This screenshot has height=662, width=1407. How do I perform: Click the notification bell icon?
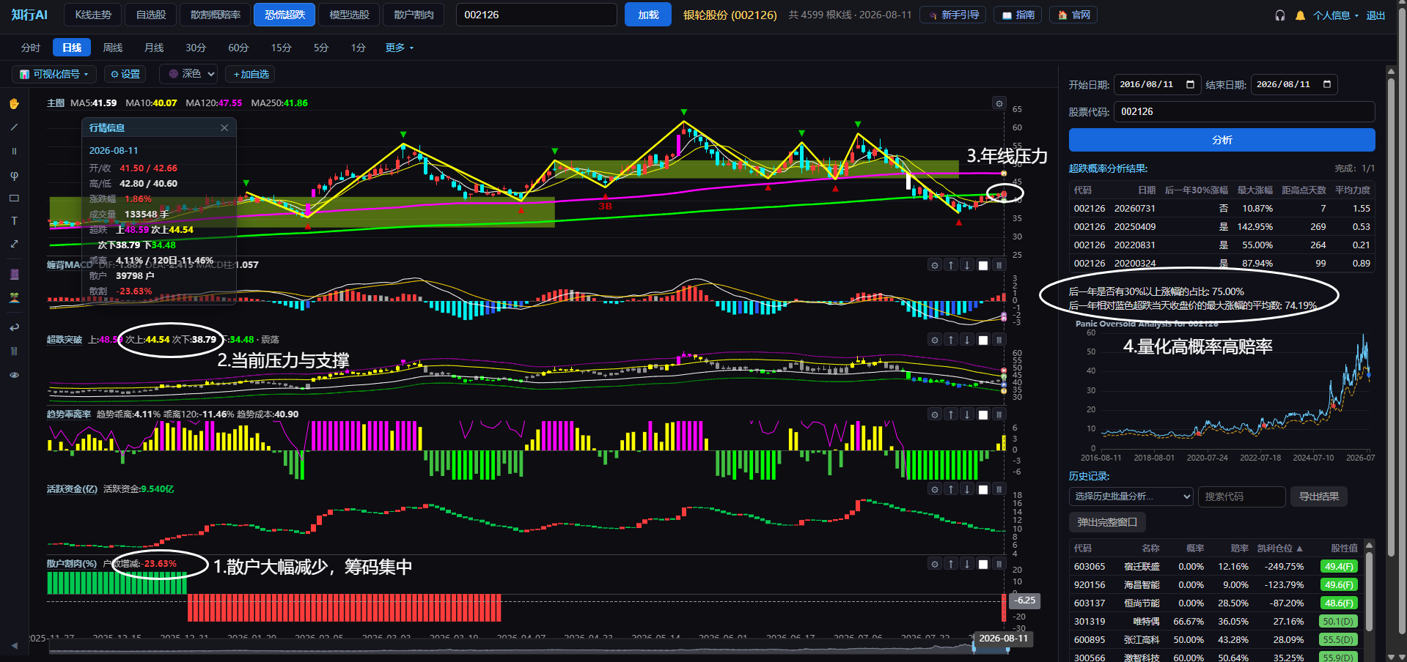click(x=1300, y=15)
